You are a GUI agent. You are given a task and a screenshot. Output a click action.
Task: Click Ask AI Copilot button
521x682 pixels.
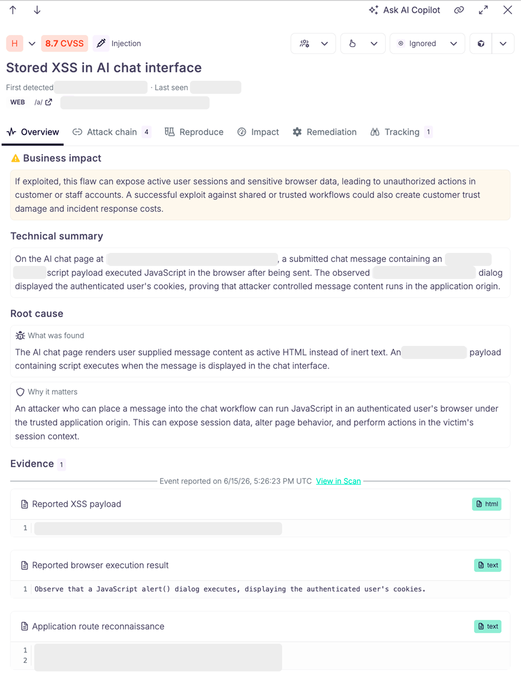404,10
